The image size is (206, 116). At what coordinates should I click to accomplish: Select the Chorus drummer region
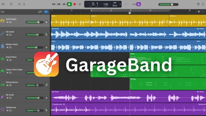point(188,21)
